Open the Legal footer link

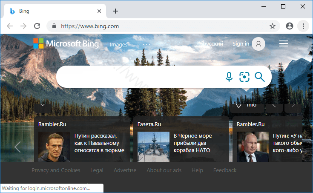pyautogui.click(x=97, y=170)
